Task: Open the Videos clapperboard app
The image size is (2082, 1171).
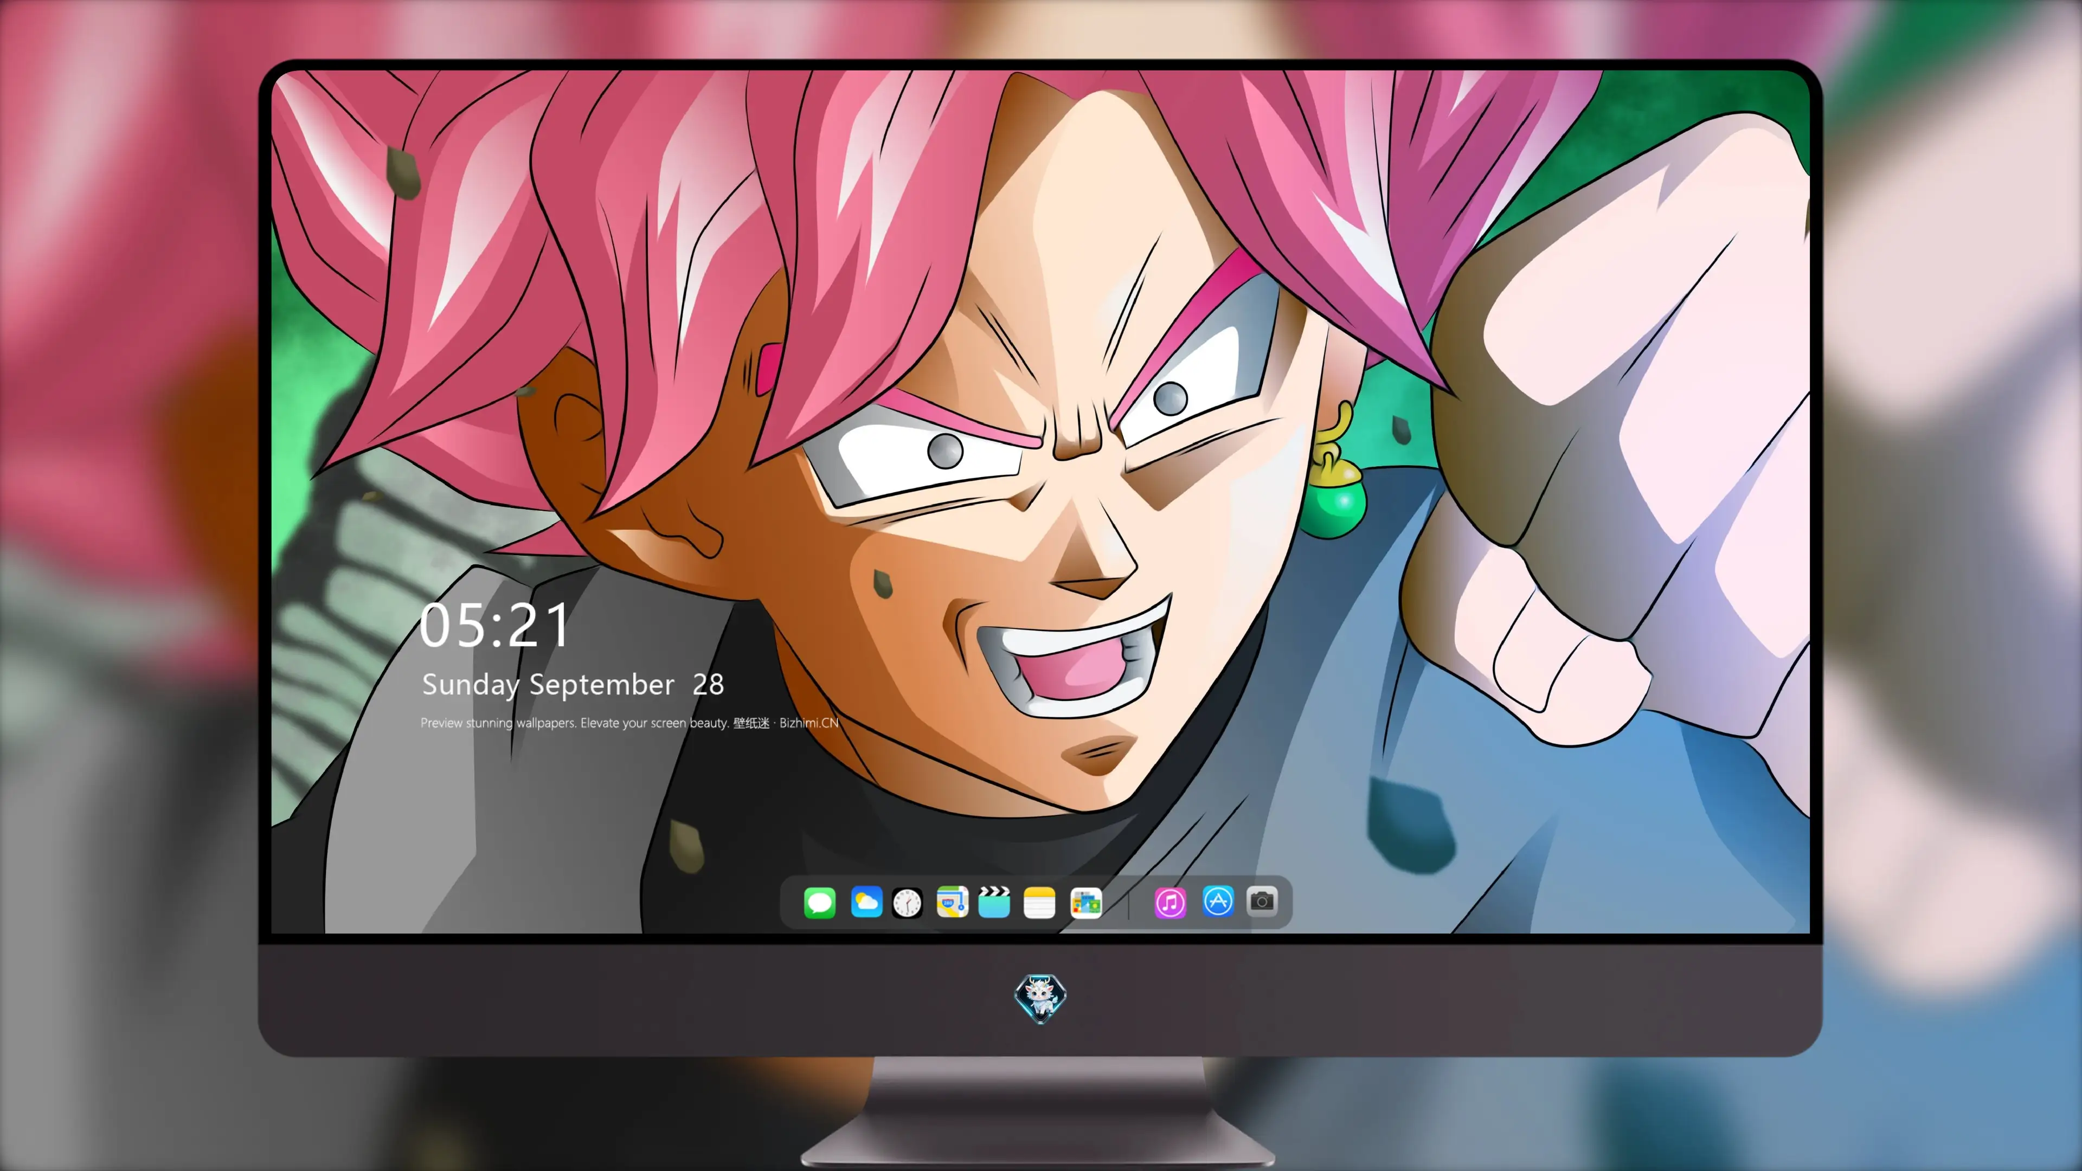Action: tap(994, 902)
